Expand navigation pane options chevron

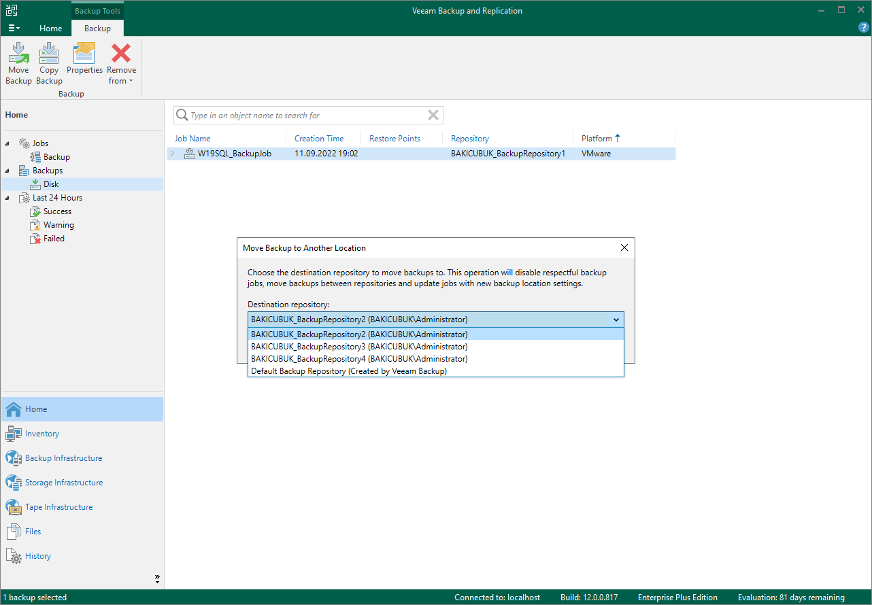click(x=157, y=579)
